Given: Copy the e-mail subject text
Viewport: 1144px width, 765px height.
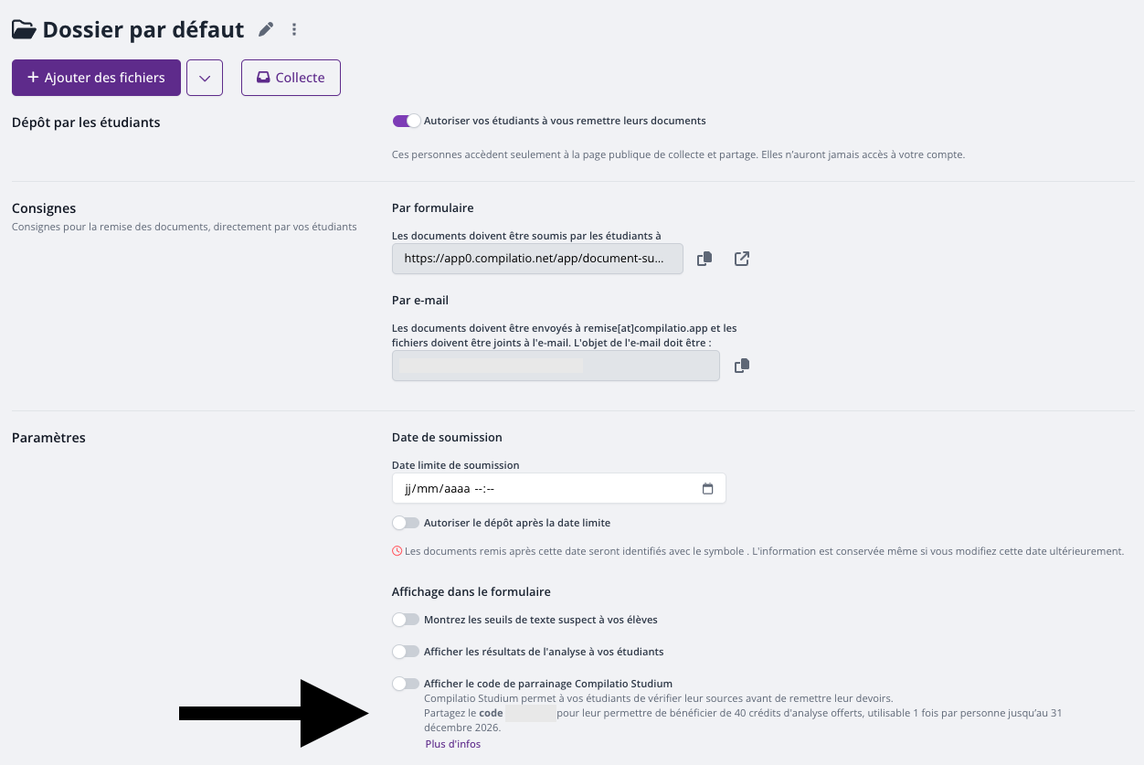Looking at the screenshot, I should pos(742,366).
